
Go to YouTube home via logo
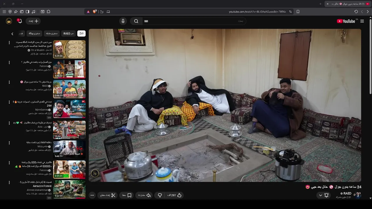(x=346, y=21)
